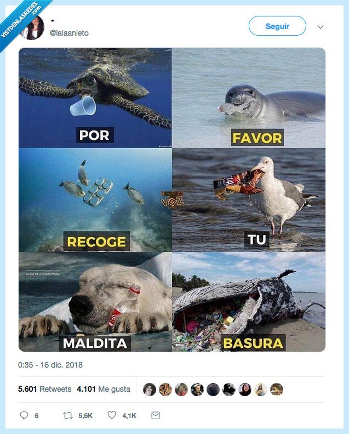Viewport: 349px width, 434px height.
Task: Click the VISTOENLASREDES.com corner banner
Action: tap(21, 21)
